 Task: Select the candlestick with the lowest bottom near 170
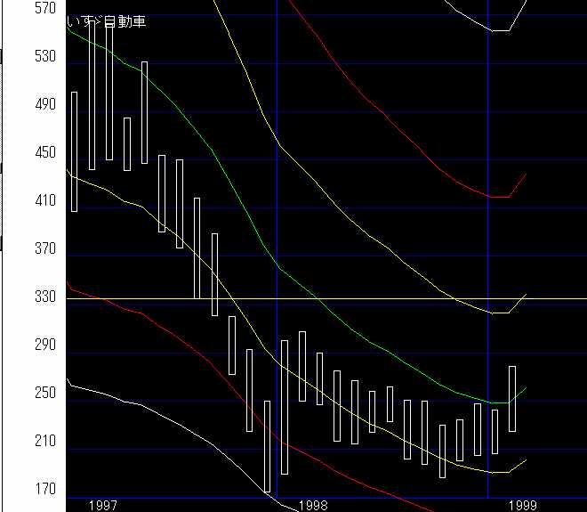267,445
